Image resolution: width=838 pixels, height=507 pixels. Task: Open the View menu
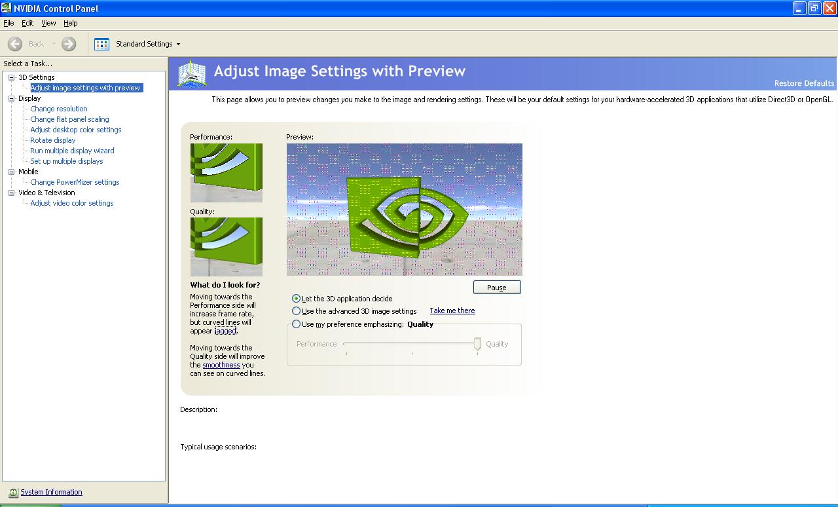(49, 23)
